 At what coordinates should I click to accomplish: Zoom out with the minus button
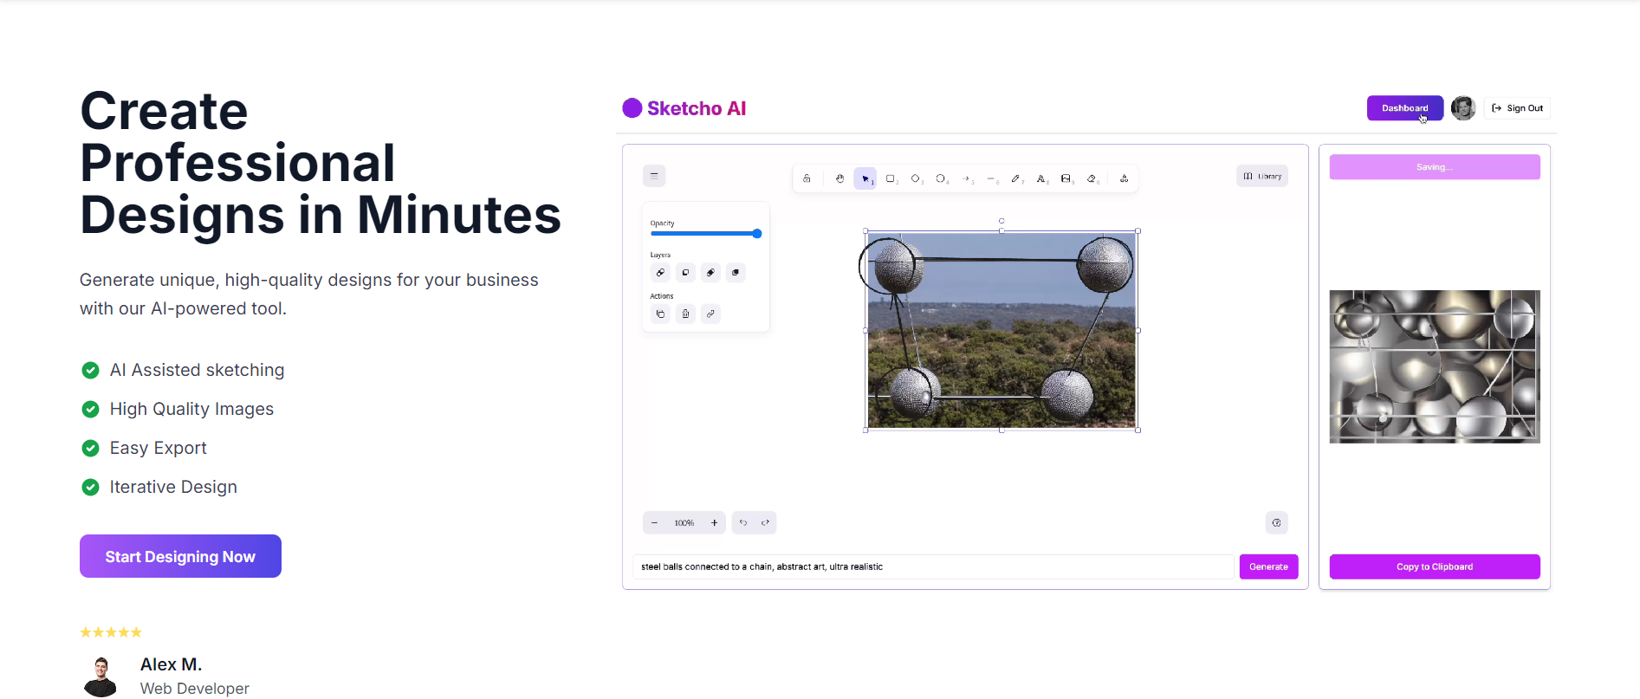pyautogui.click(x=654, y=523)
